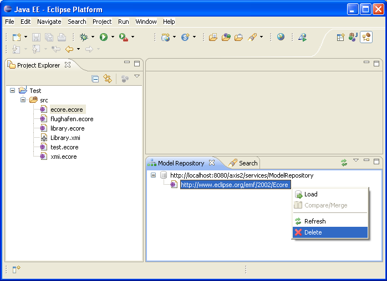Click the refresh icon in Model Repository toolbar

(344, 163)
